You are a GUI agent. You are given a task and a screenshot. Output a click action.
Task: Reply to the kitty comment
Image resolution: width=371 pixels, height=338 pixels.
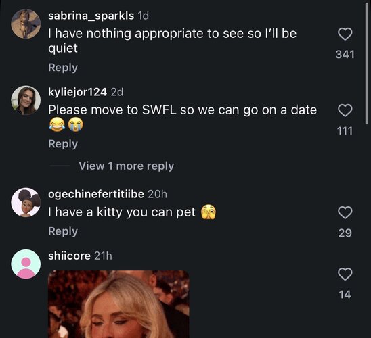63,231
